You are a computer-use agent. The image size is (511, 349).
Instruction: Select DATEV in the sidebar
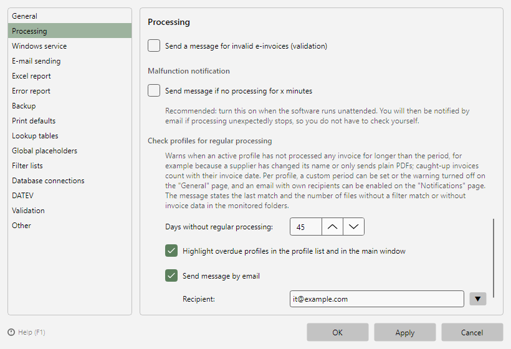(70, 196)
